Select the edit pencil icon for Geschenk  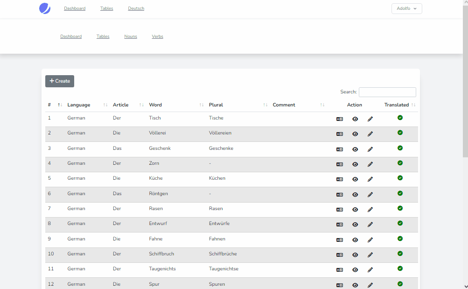[x=370, y=149]
